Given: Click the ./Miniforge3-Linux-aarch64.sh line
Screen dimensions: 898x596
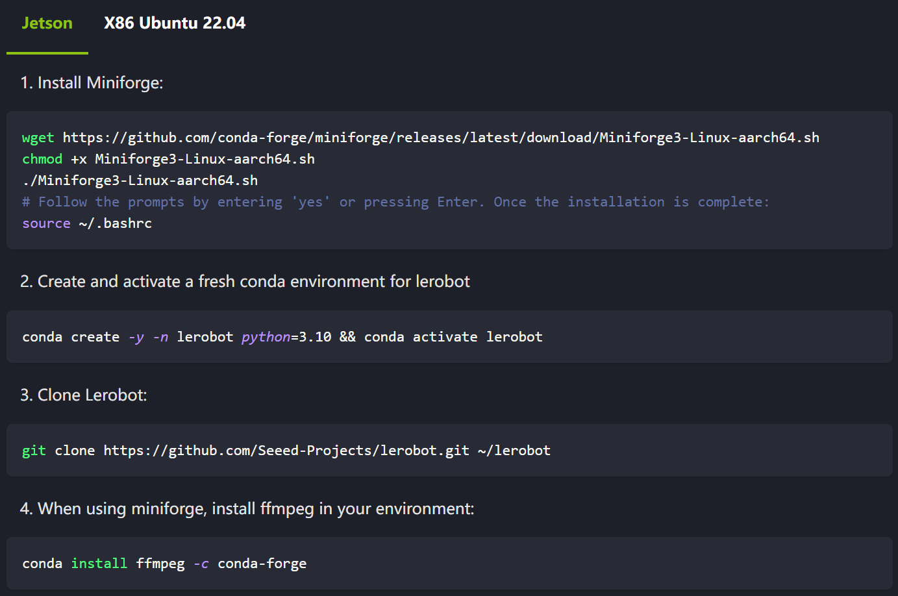Looking at the screenshot, I should [x=140, y=180].
